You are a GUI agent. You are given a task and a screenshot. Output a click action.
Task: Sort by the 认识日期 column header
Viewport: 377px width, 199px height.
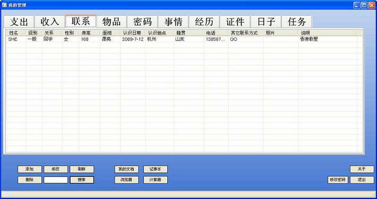[133, 33]
